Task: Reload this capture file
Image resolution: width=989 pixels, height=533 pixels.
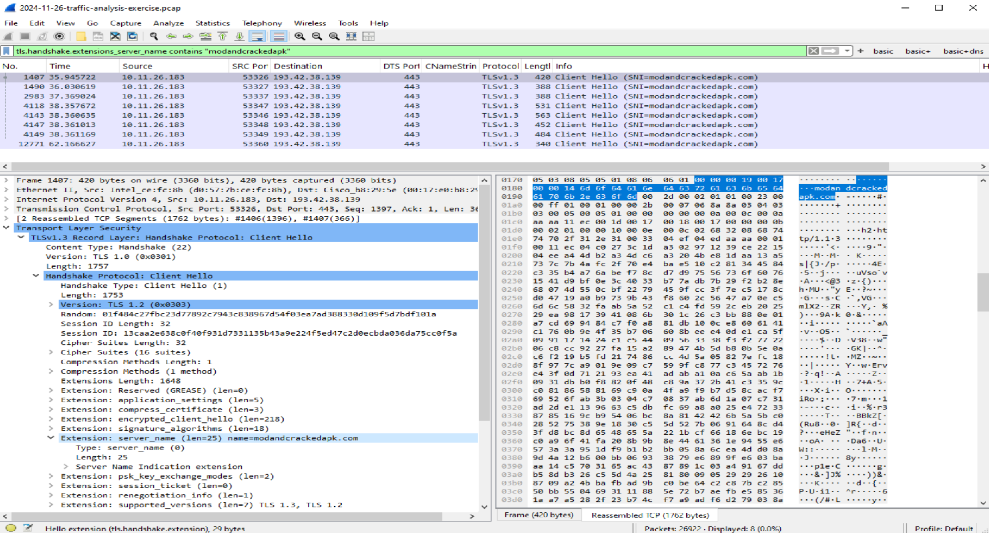Action: coord(132,36)
